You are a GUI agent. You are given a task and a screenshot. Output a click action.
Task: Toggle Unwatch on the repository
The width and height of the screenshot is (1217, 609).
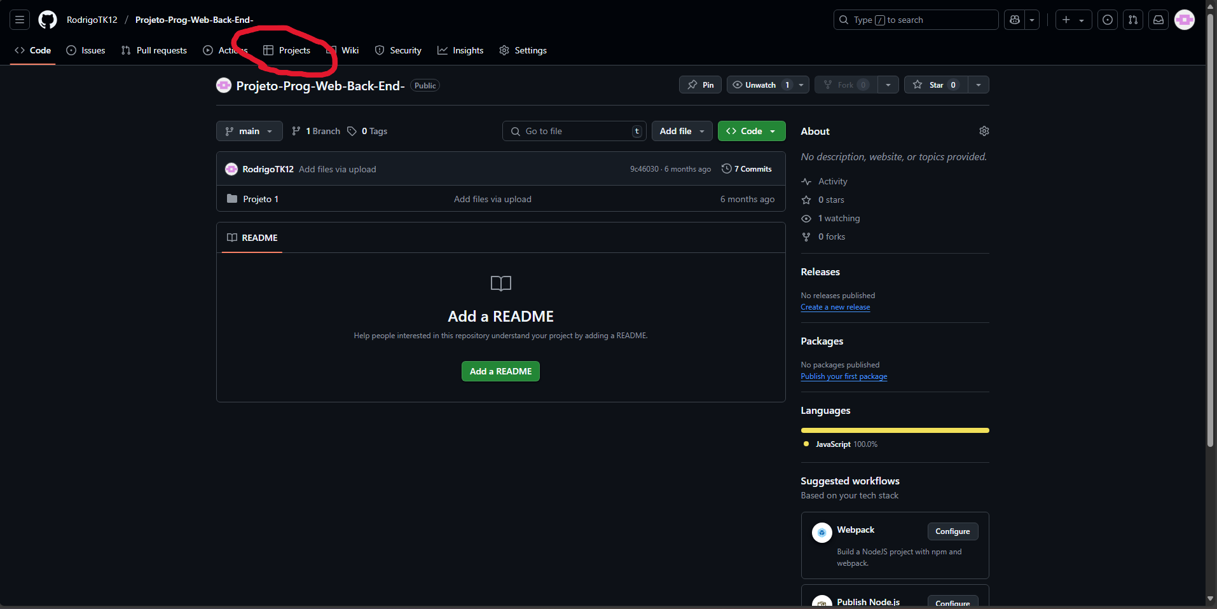(x=760, y=85)
